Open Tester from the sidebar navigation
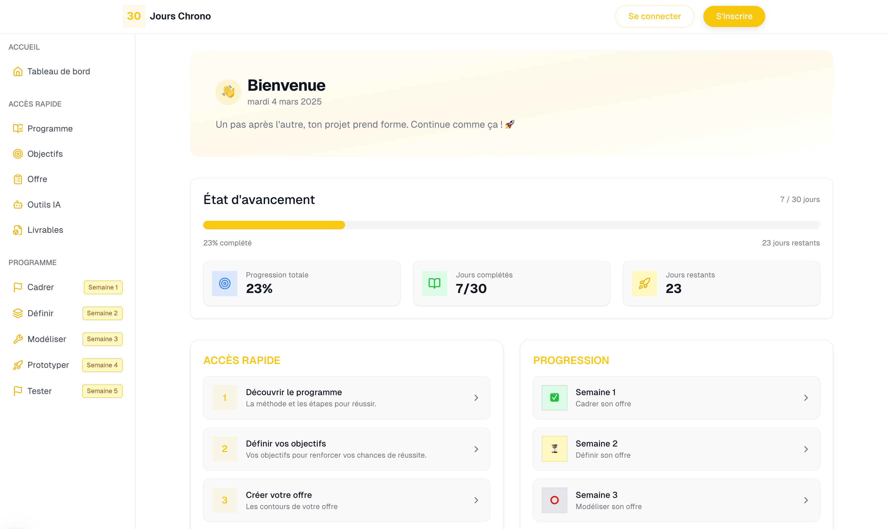This screenshot has width=888, height=529. pos(39,391)
